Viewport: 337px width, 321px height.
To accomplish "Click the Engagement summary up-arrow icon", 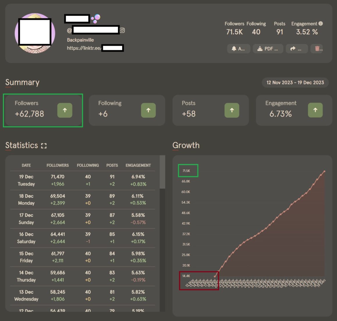I will 315,110.
